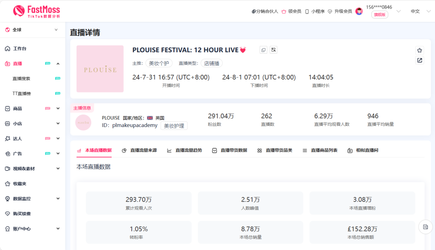Collapse the 直播 menu chevron
435x250 pixels.
[x=58, y=64]
